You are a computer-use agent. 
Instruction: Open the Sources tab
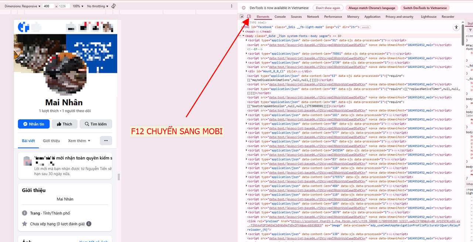coord(296,17)
